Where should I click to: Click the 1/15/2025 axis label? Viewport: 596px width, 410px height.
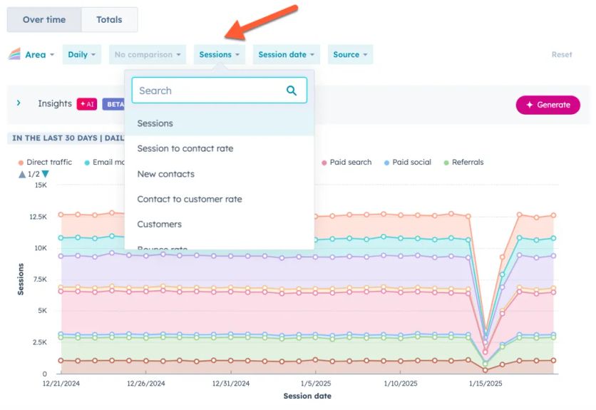click(x=485, y=384)
